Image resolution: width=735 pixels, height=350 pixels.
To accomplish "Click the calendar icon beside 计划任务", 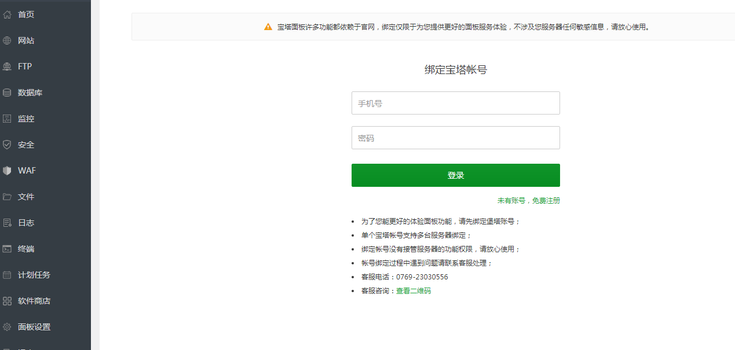I will pos(7,275).
